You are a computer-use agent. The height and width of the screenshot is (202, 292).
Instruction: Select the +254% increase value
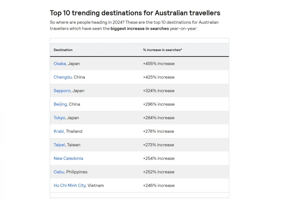[159, 158]
